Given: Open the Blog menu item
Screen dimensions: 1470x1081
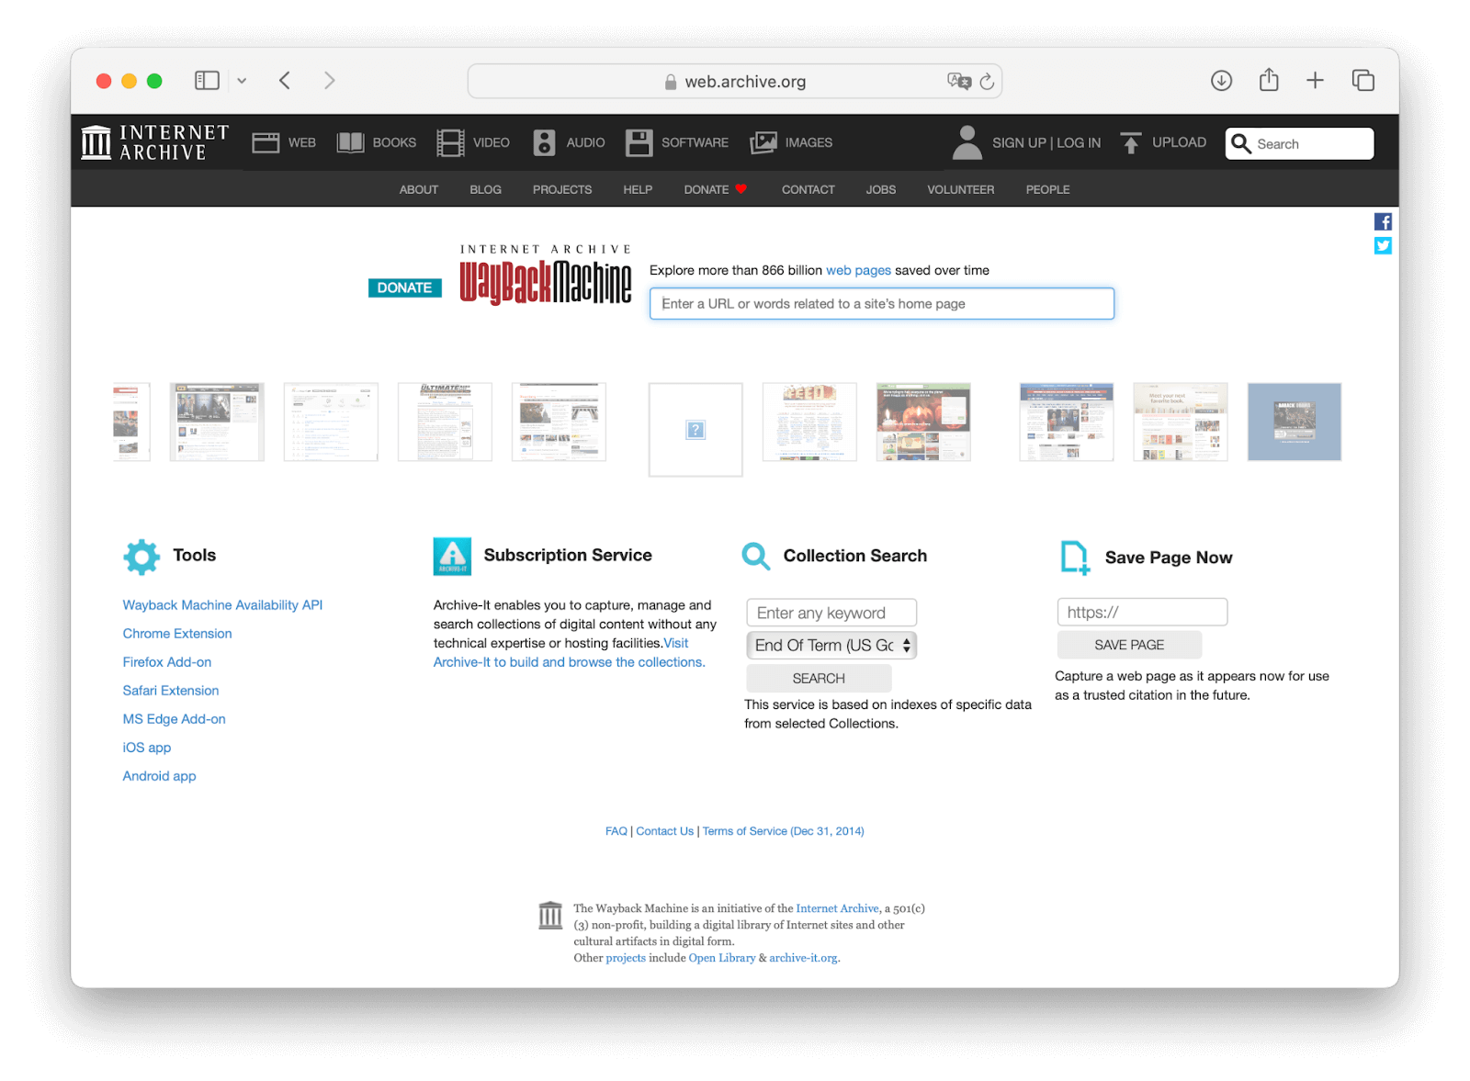Looking at the screenshot, I should tap(485, 189).
